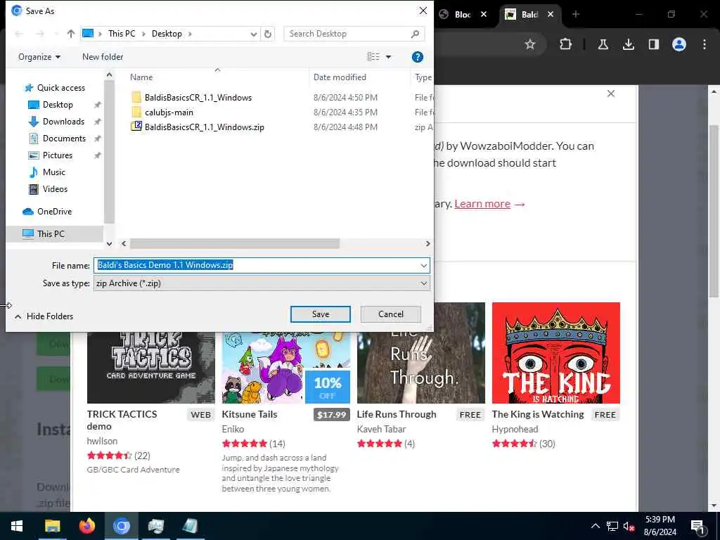Screen dimensions: 720x540
Task: Open the Kitsune Tails game title
Action: pyautogui.click(x=250, y=414)
